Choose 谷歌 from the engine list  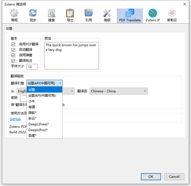45,90
